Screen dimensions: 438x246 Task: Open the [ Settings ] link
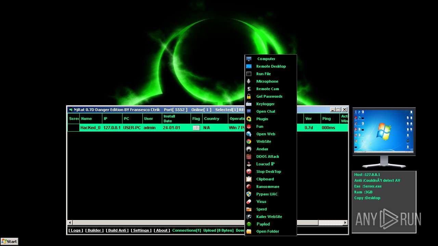point(141,230)
